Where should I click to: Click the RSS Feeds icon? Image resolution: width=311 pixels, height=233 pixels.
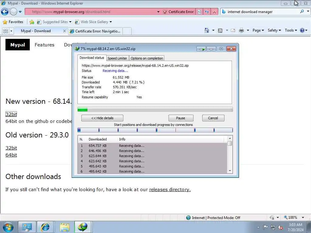(220, 31)
